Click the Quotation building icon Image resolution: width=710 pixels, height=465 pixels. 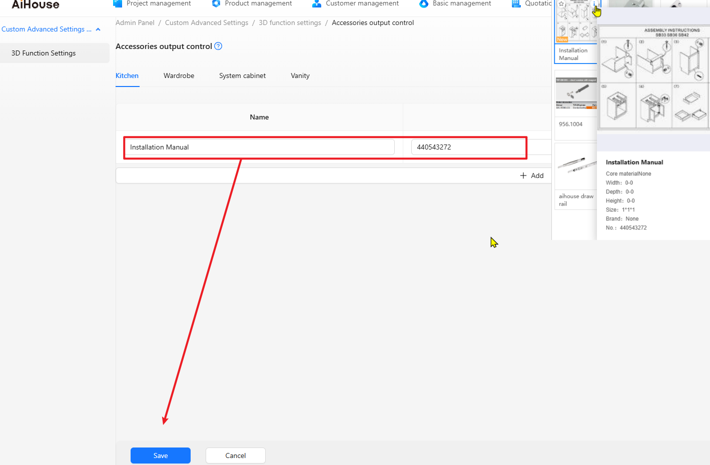516,3
